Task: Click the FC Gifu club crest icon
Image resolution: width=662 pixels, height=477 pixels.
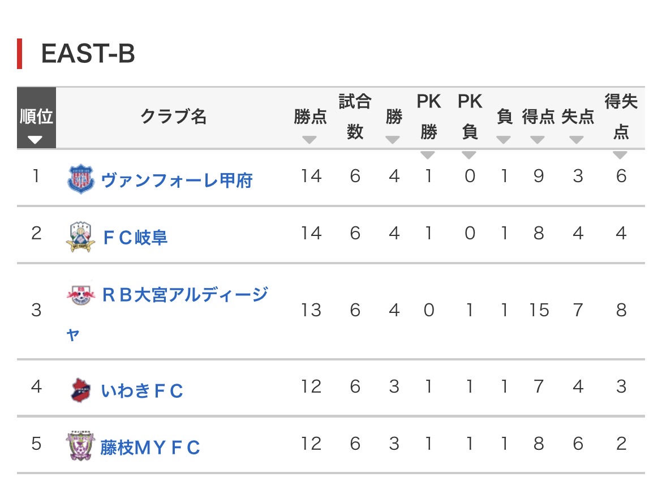Action: pyautogui.click(x=81, y=237)
